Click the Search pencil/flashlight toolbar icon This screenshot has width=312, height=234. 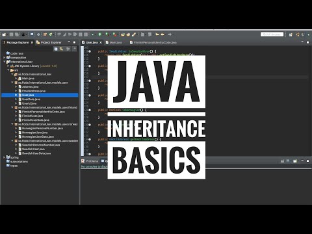click(134, 34)
